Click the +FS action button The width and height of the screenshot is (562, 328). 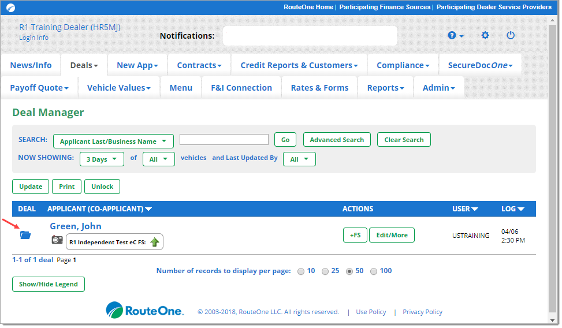[x=355, y=235]
